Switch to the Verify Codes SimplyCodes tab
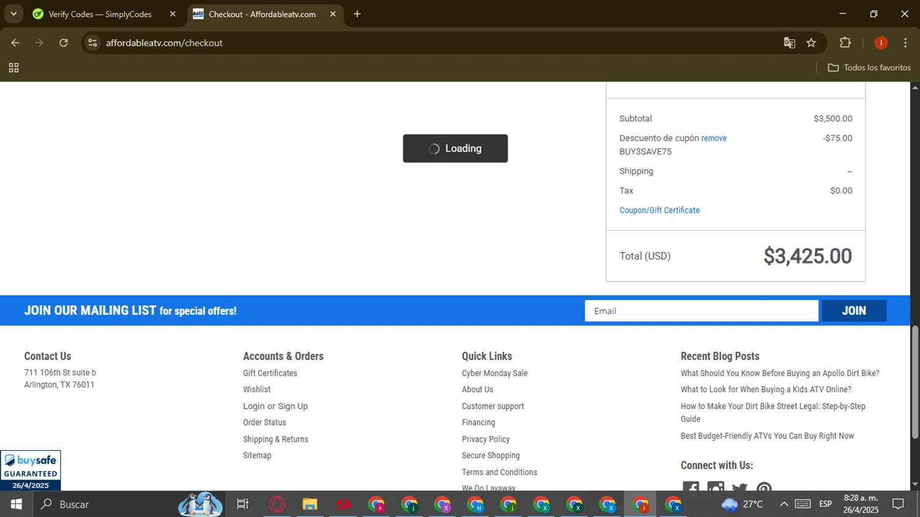Screen dimensions: 920x517 click(100, 14)
